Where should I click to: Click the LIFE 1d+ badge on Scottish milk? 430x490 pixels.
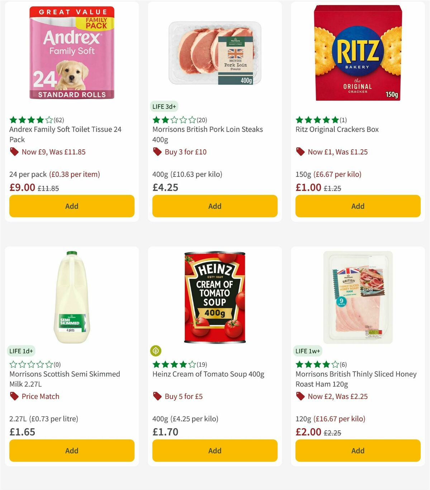21,351
